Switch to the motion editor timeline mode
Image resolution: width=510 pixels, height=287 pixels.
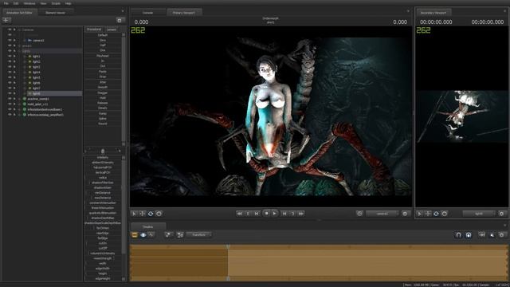[x=143, y=235]
